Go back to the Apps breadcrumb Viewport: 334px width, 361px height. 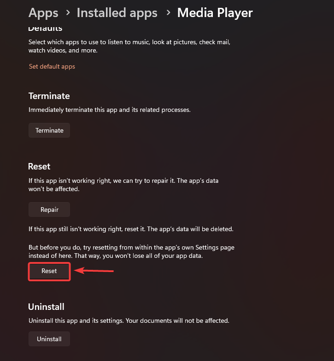point(43,12)
